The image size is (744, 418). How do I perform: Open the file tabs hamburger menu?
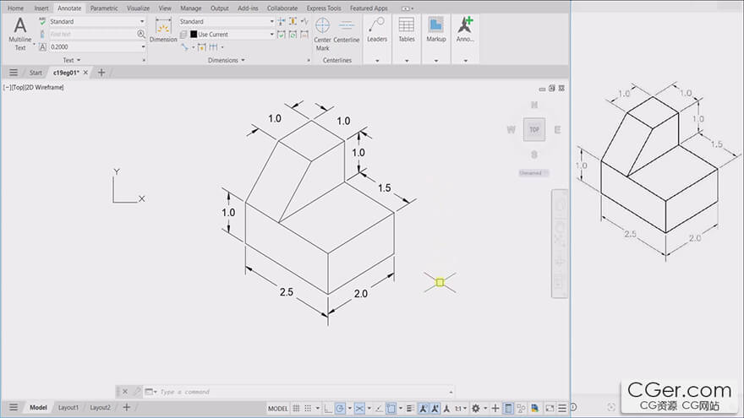coord(14,73)
